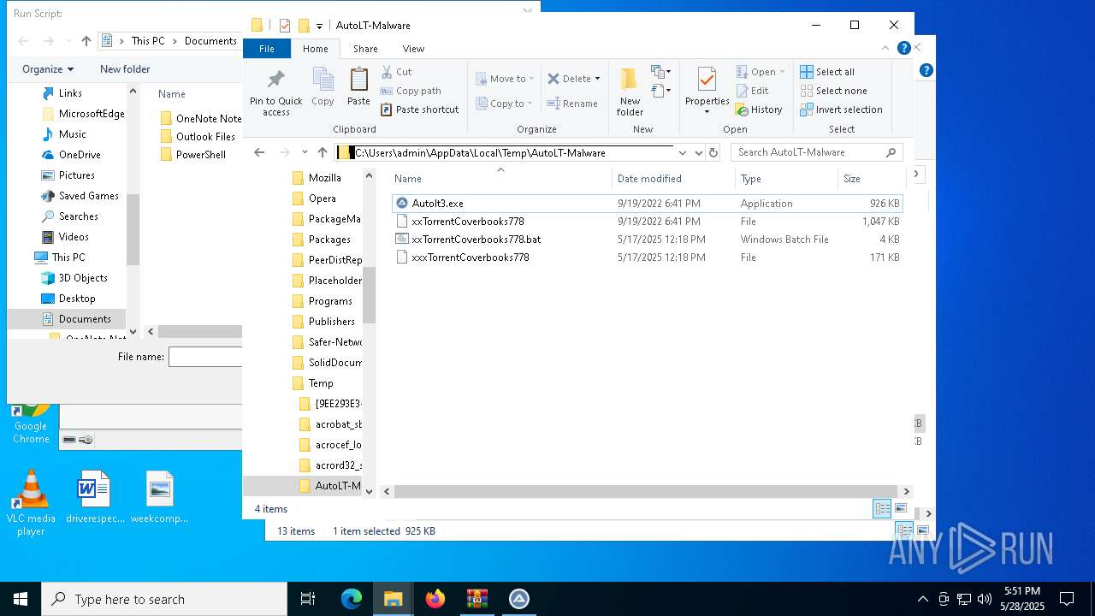Open Microsoft Edge from taskbar
The width and height of the screenshot is (1095, 616).
(x=352, y=599)
